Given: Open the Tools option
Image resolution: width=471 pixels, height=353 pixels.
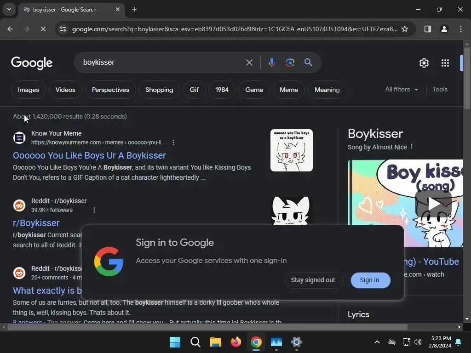Looking at the screenshot, I should [440, 90].
